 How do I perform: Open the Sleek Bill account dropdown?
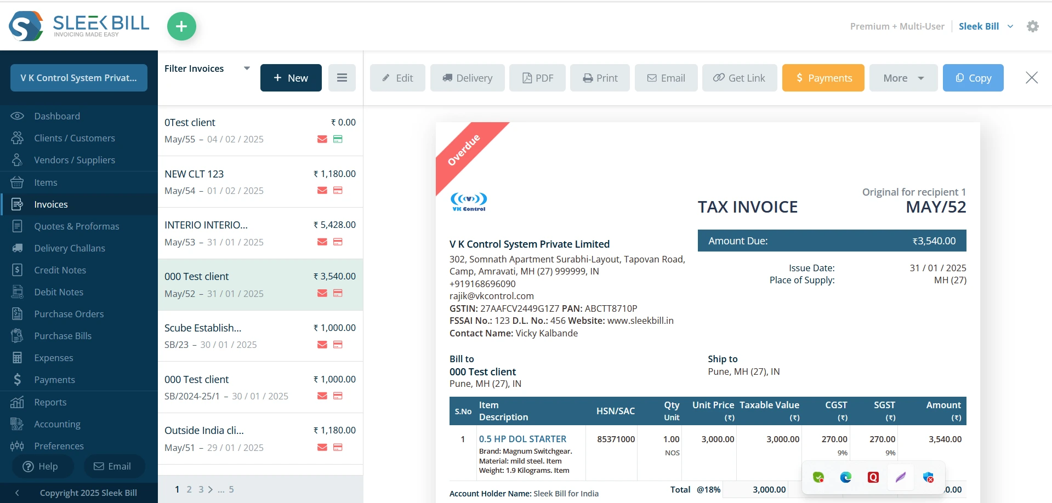[x=986, y=26]
